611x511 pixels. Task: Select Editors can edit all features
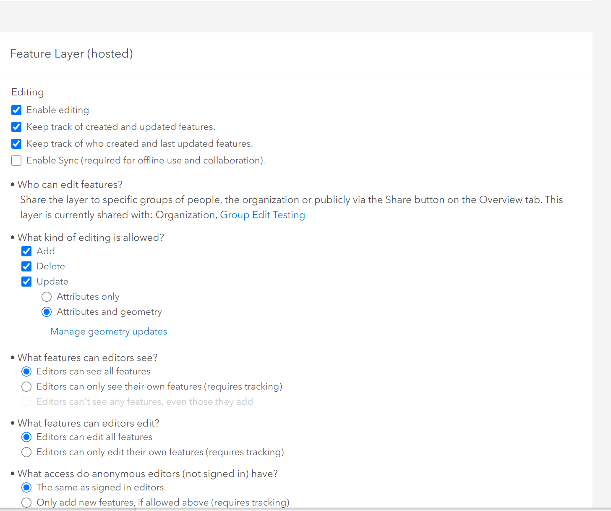coord(26,437)
